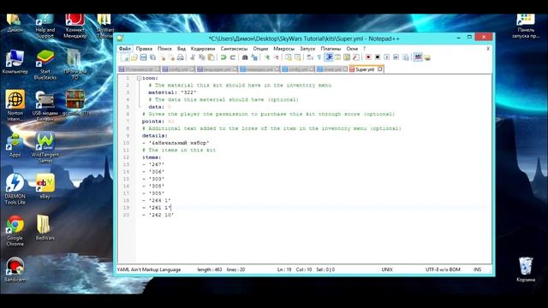Open the Кодировки menu

coord(203,49)
